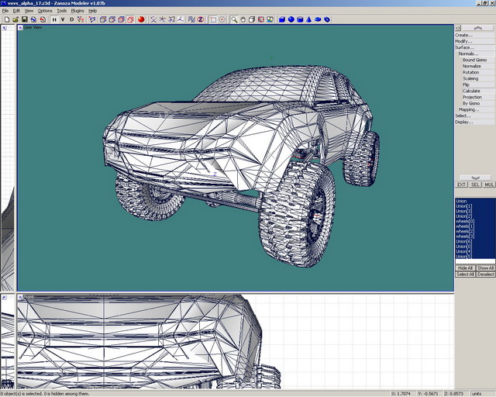
Task: Click the blue sphere primitive icon
Action: pyautogui.click(x=291, y=19)
